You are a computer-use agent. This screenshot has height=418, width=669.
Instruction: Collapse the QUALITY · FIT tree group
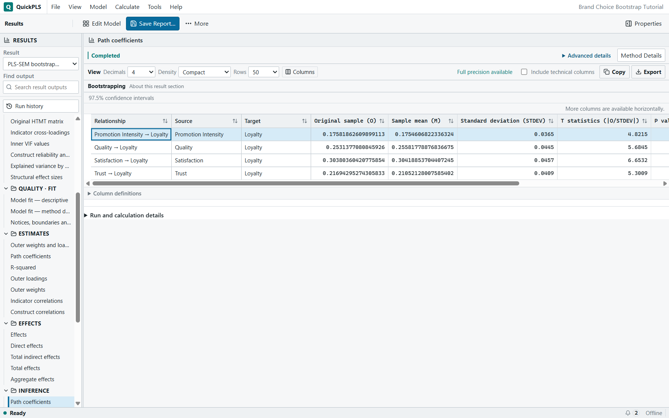6,188
